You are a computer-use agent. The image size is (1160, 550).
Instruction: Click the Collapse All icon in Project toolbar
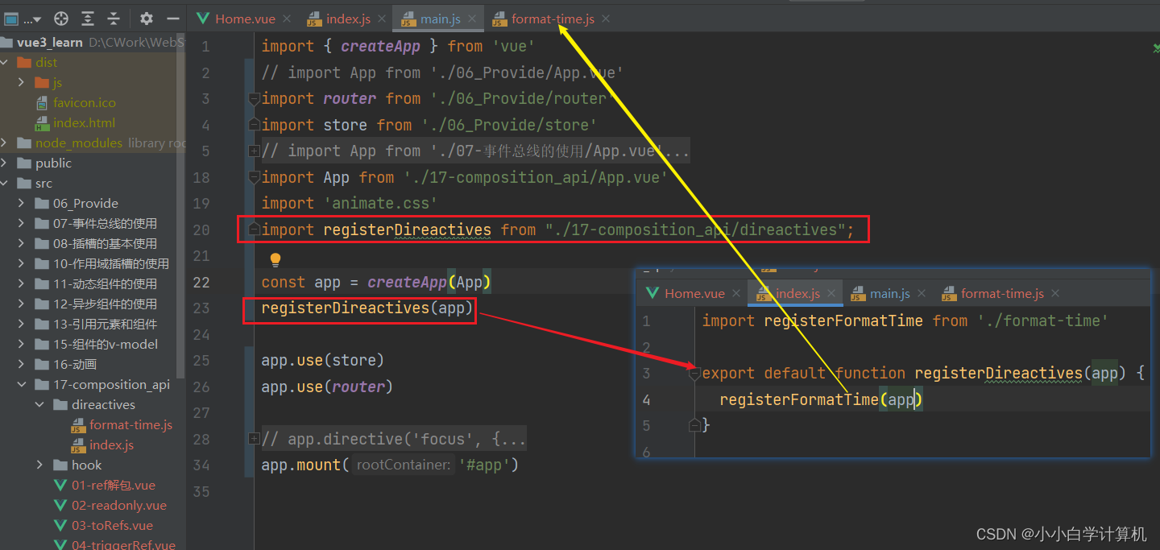tap(114, 19)
